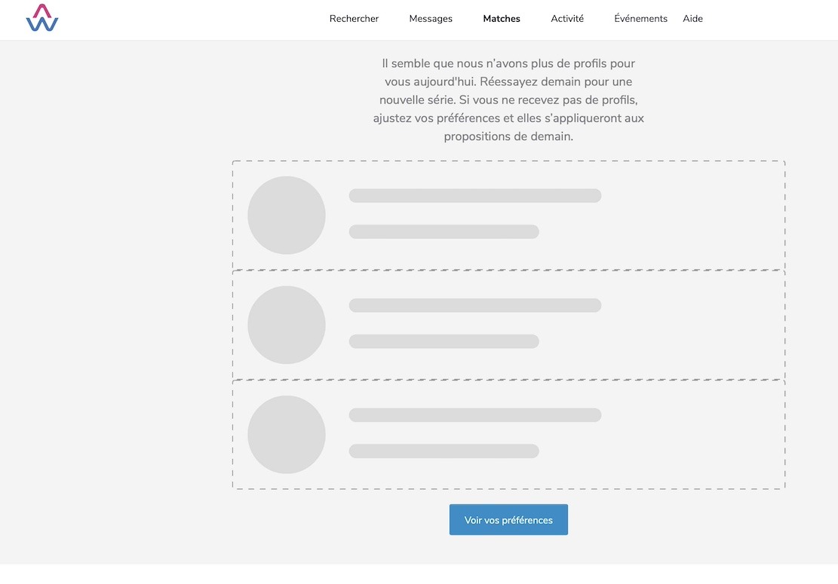The height and width of the screenshot is (584, 838).
Task: Navigate to Événements
Action: [640, 19]
